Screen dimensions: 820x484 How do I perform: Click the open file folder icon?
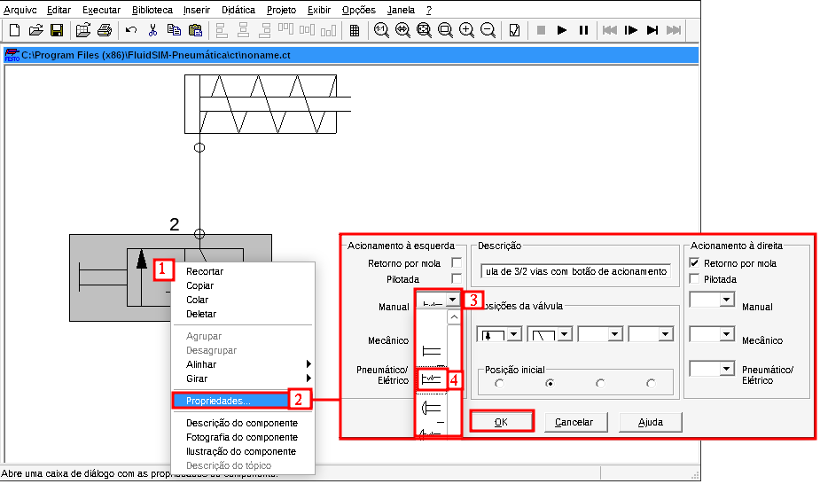35,30
